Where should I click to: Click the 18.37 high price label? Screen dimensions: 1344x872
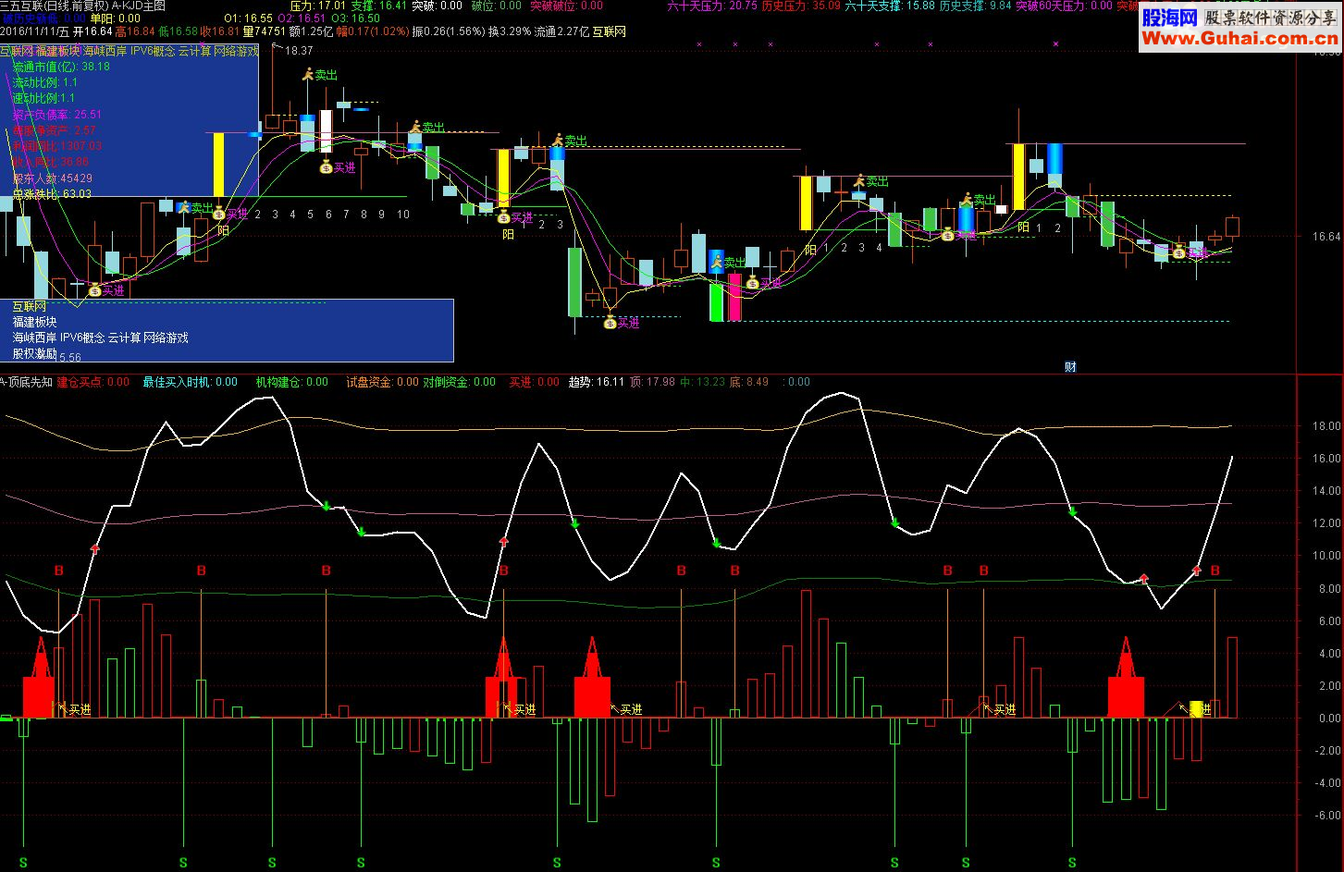tap(300, 51)
